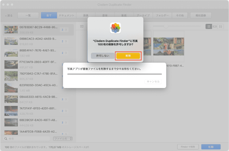This screenshot has width=229, height=151.
Task: Click thumbnail of 067B3D87 file in list
Action: 11,30
